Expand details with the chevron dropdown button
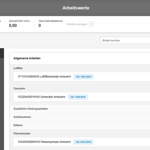 coord(92,24)
